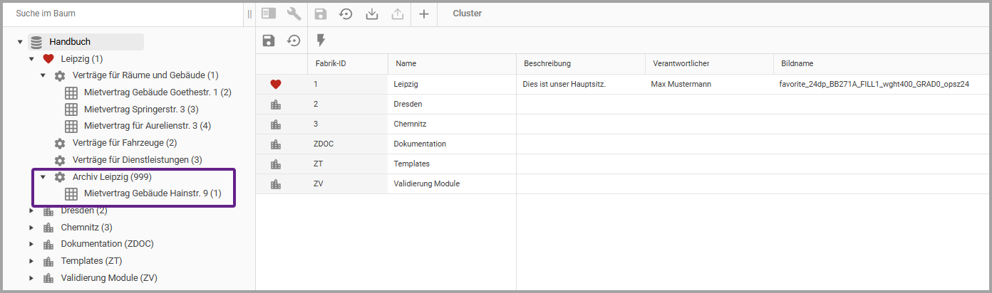
Task: Click the Suche im Baum search field
Action: pyautogui.click(x=121, y=14)
